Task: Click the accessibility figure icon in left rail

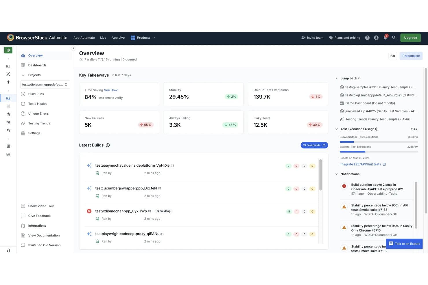Action: point(8,82)
